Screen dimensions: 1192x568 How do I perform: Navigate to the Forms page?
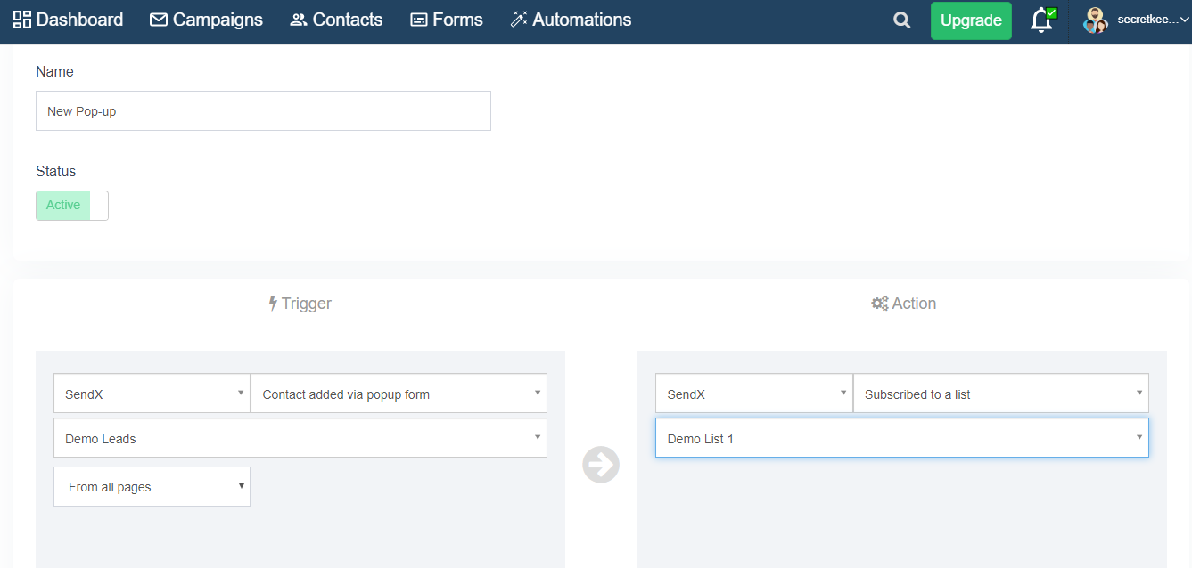446,20
